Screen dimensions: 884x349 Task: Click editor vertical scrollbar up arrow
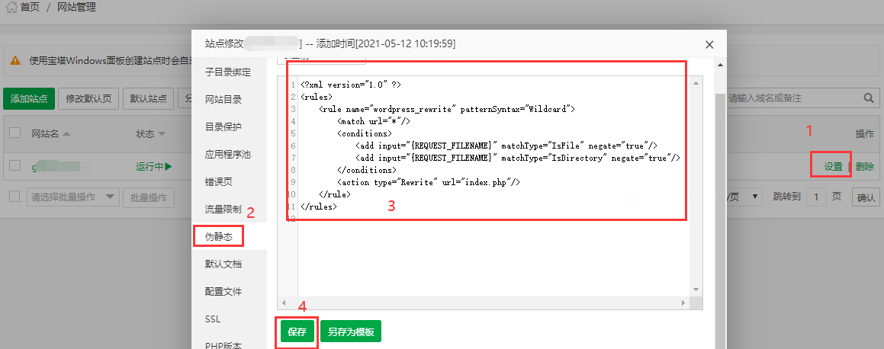696,82
